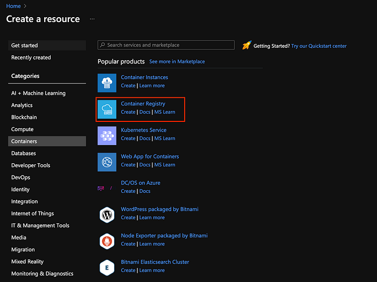Image resolution: width=377 pixels, height=282 pixels.
Task: Select the Containers category
Action: click(47, 141)
